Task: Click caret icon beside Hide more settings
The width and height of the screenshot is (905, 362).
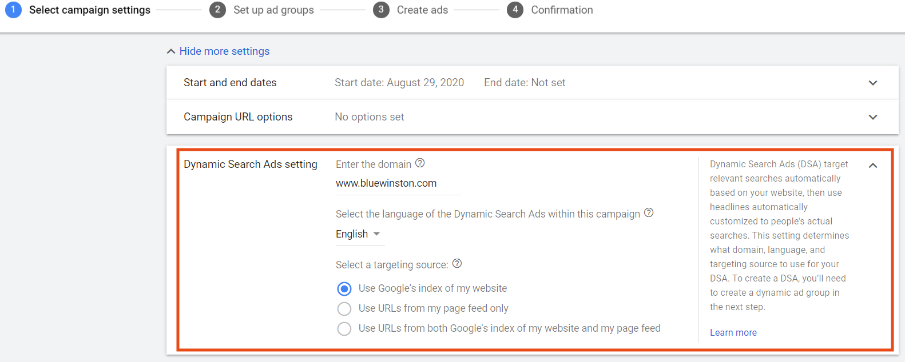Action: tap(171, 51)
